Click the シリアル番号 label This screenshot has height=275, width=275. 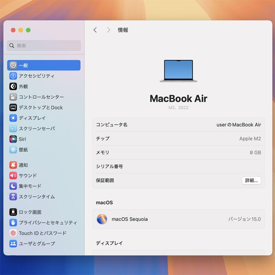point(110,166)
